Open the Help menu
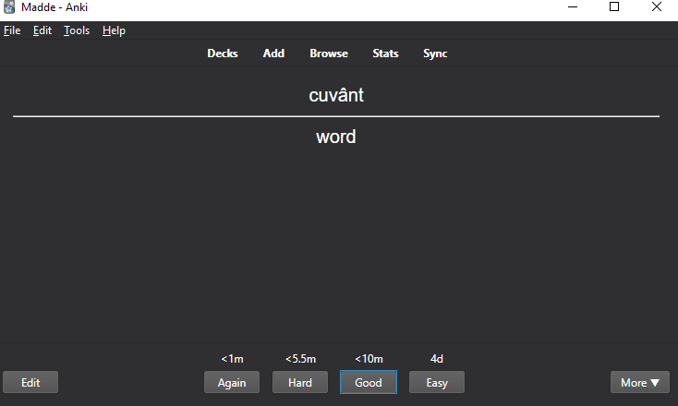Image resolution: width=678 pixels, height=406 pixels. (x=114, y=30)
